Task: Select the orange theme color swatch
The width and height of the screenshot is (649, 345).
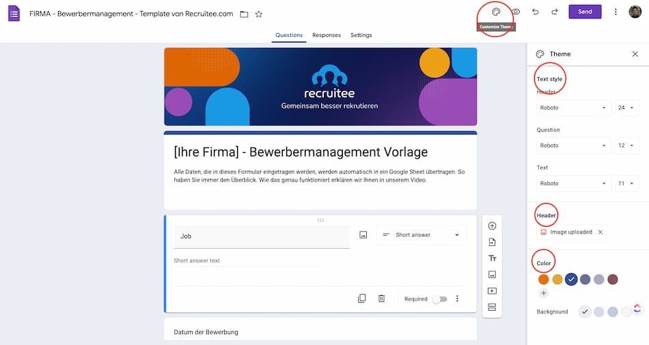Action: coord(544,279)
